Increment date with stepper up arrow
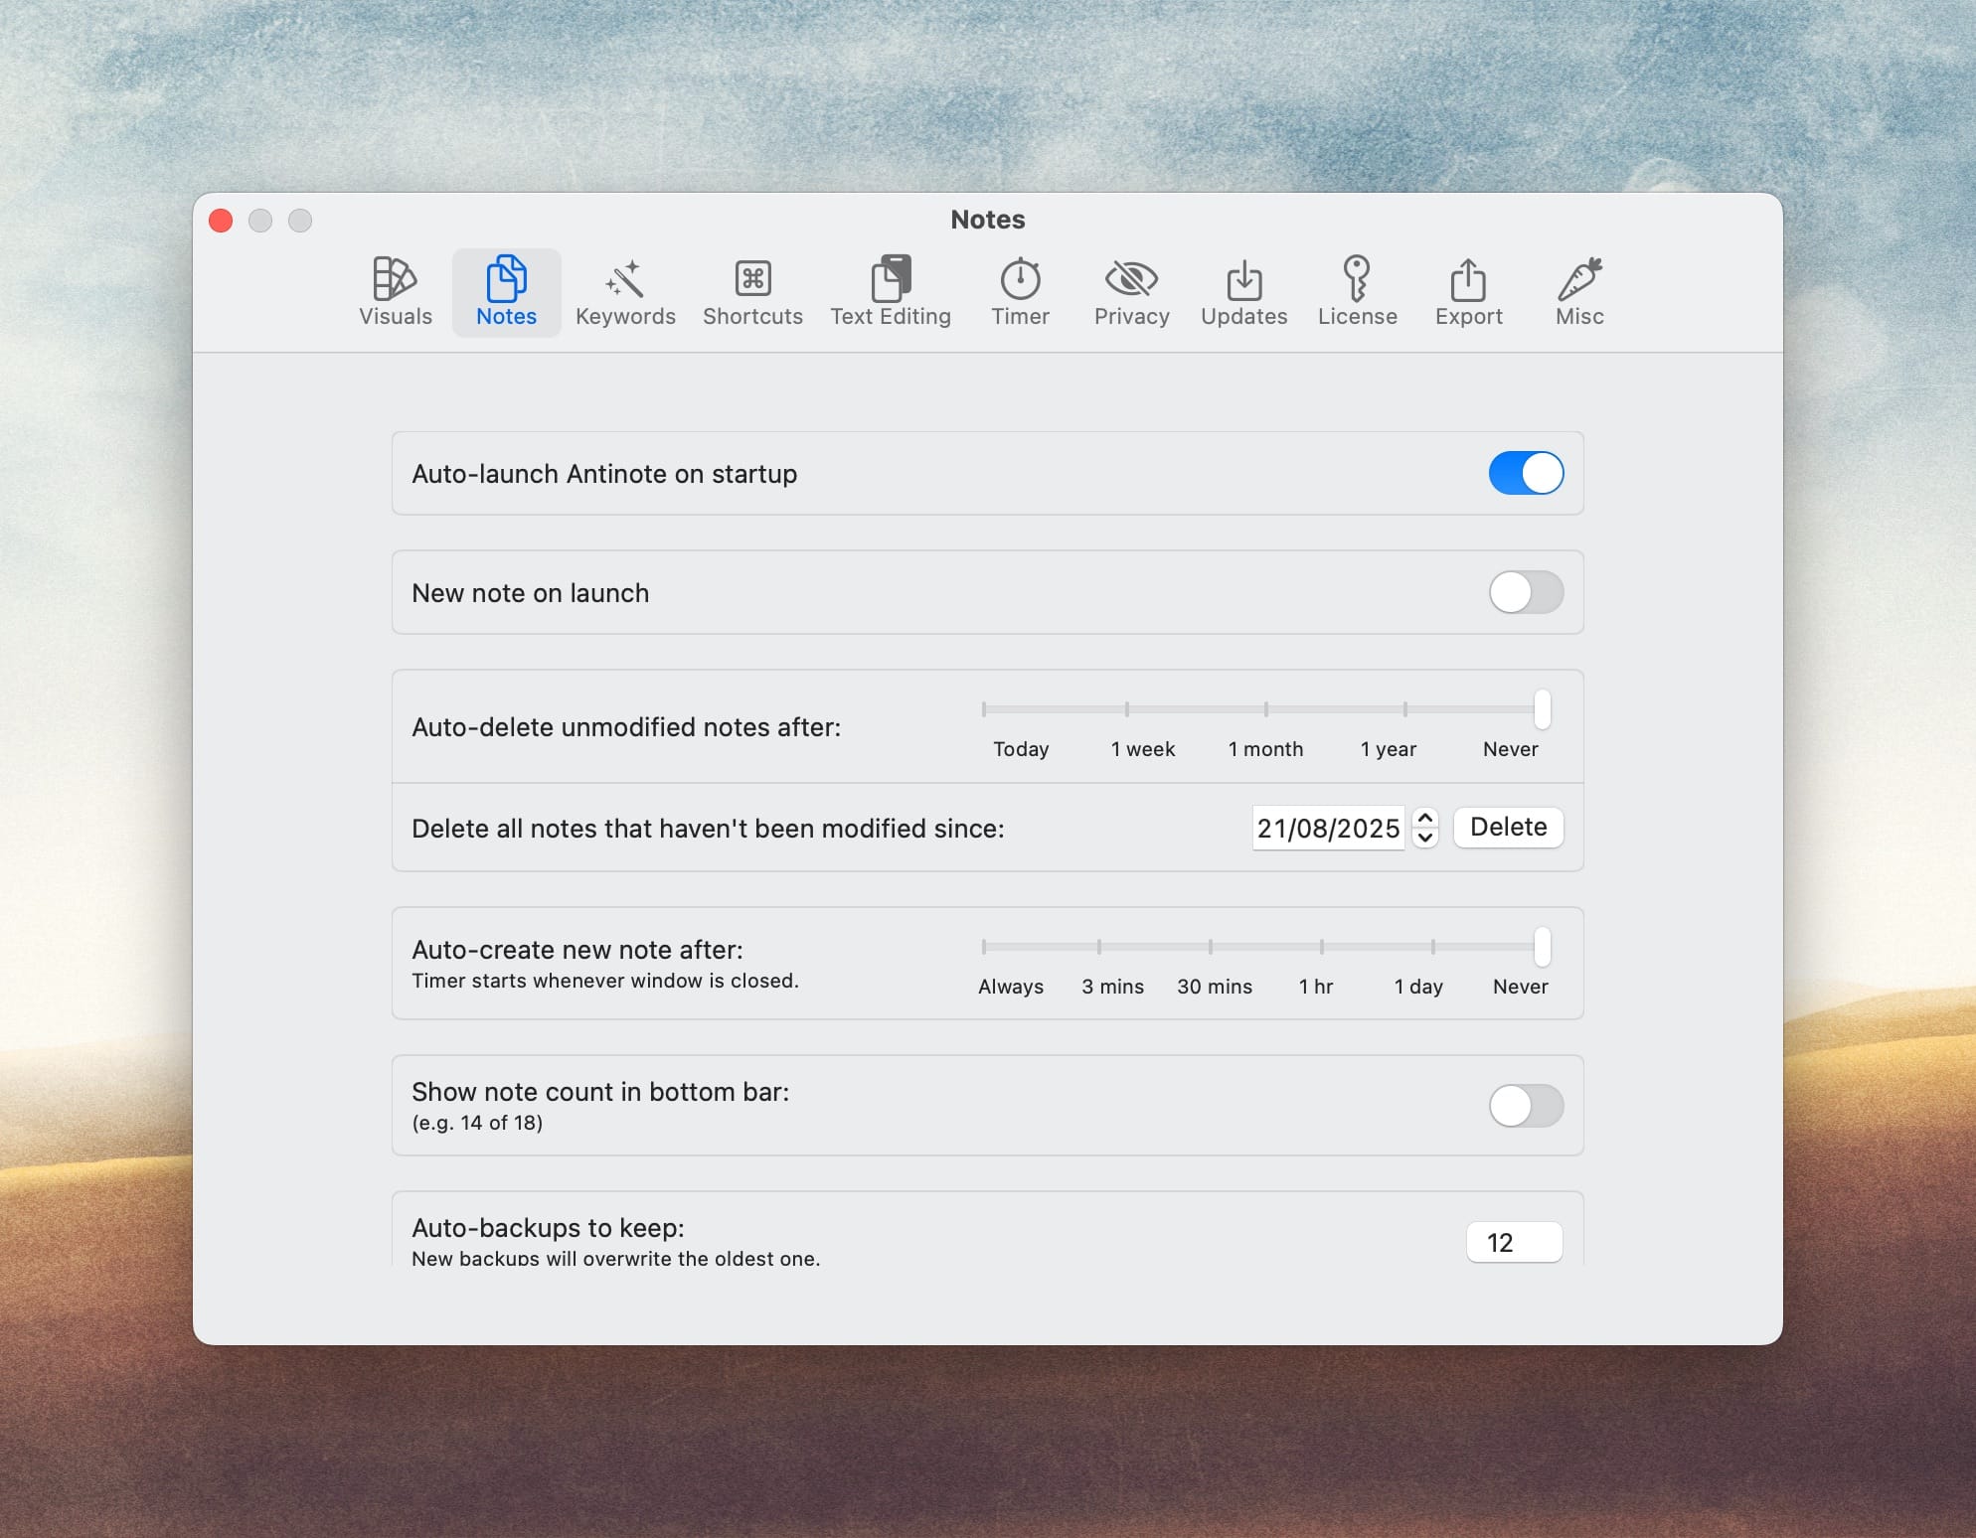 tap(1425, 818)
